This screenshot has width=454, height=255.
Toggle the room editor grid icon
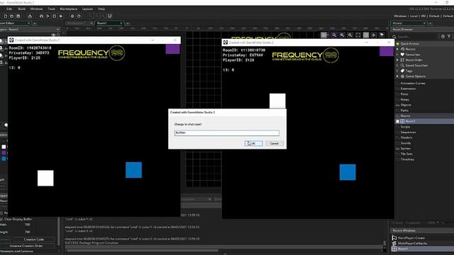coord(323,35)
